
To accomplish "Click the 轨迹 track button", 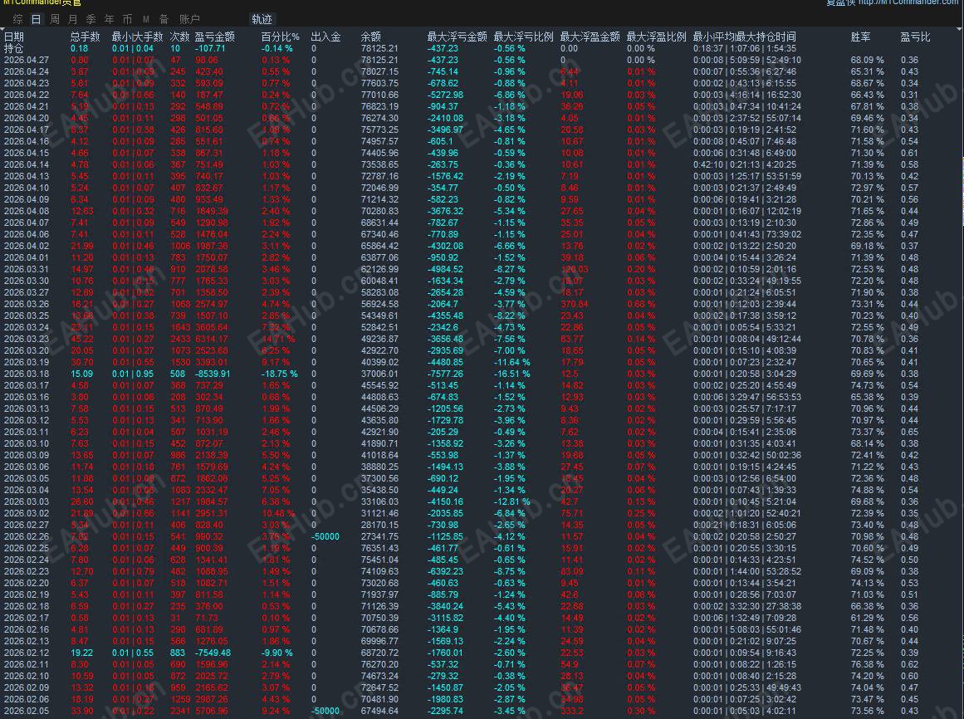I will (x=262, y=20).
